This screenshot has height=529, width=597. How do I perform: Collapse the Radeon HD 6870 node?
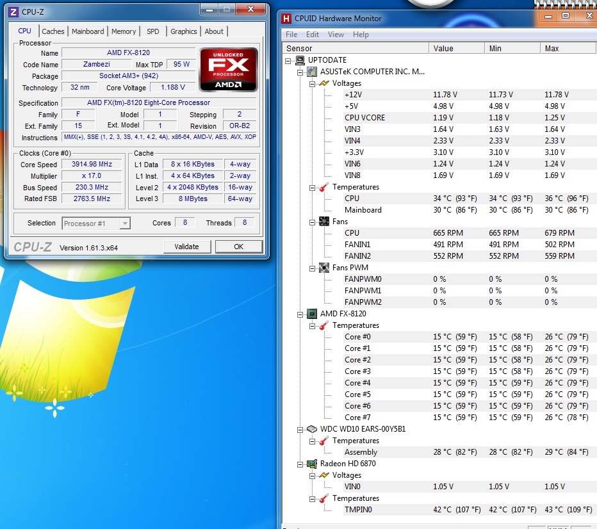click(300, 464)
